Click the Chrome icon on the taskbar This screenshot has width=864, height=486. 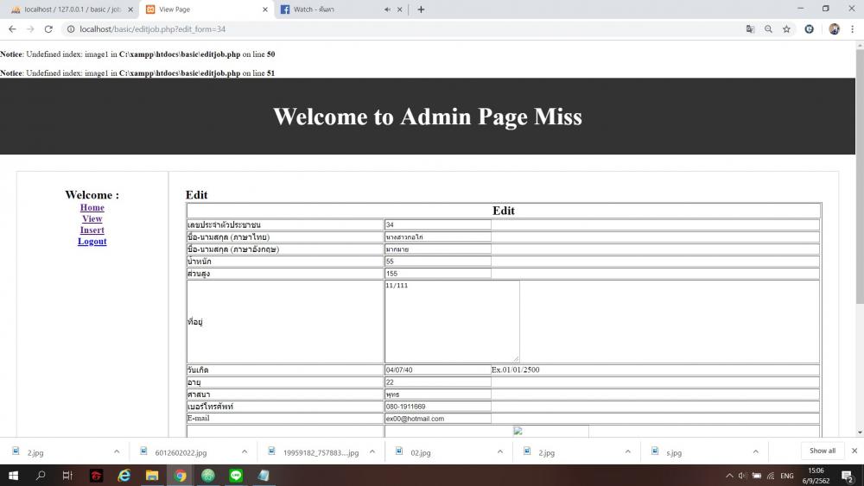pos(180,476)
